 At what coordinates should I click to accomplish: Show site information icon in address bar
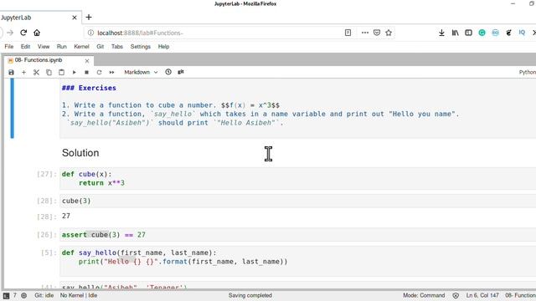click(x=90, y=33)
